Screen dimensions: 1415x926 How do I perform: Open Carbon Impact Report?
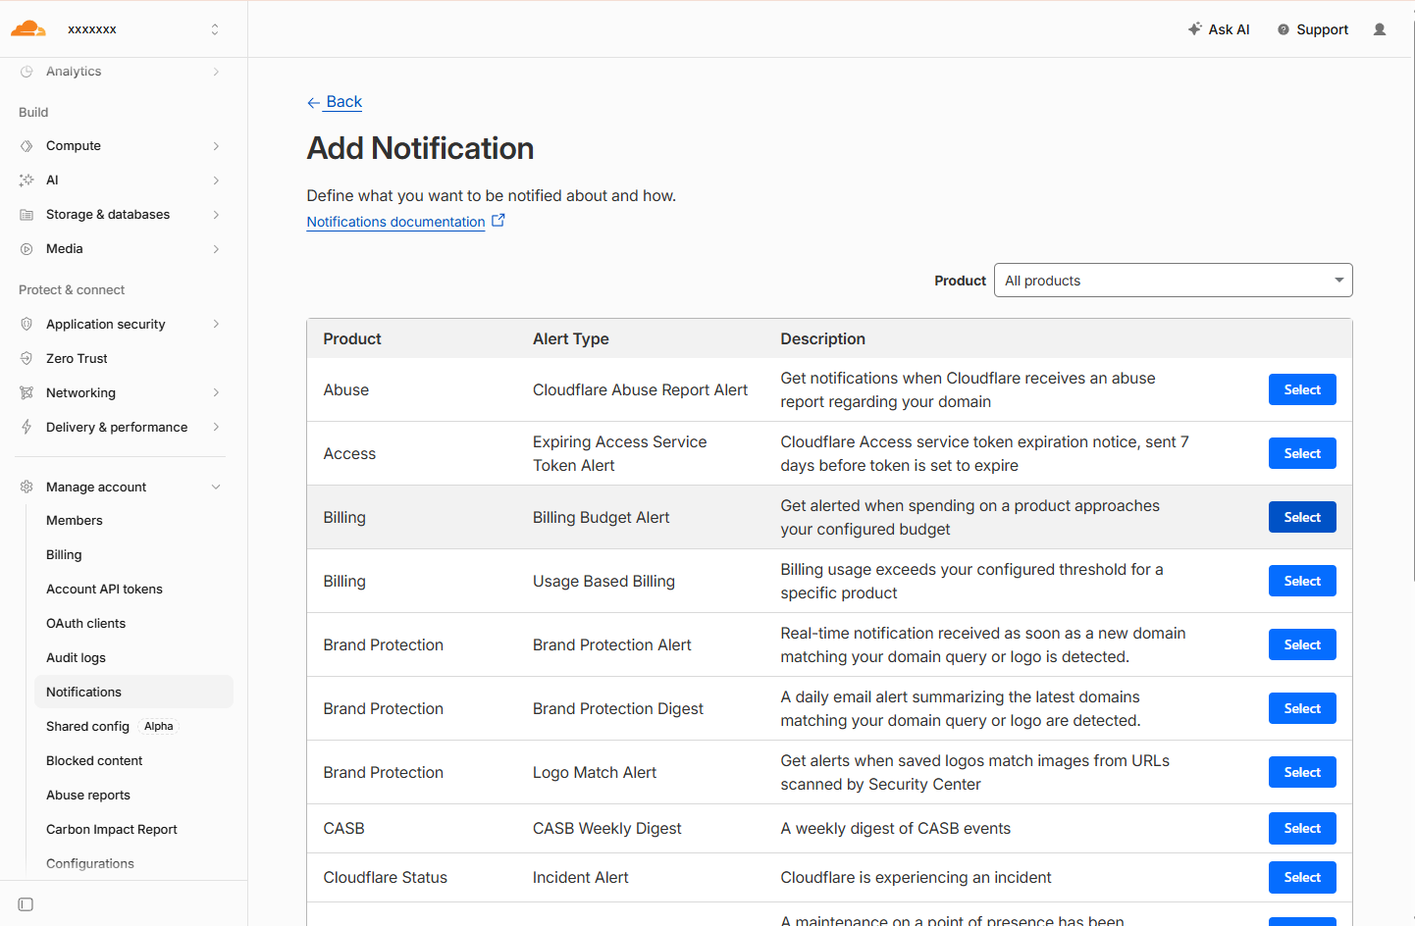tap(133, 830)
